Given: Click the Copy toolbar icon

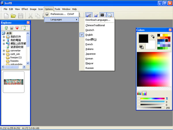Looking at the screenshot, I should (x=37, y=16).
